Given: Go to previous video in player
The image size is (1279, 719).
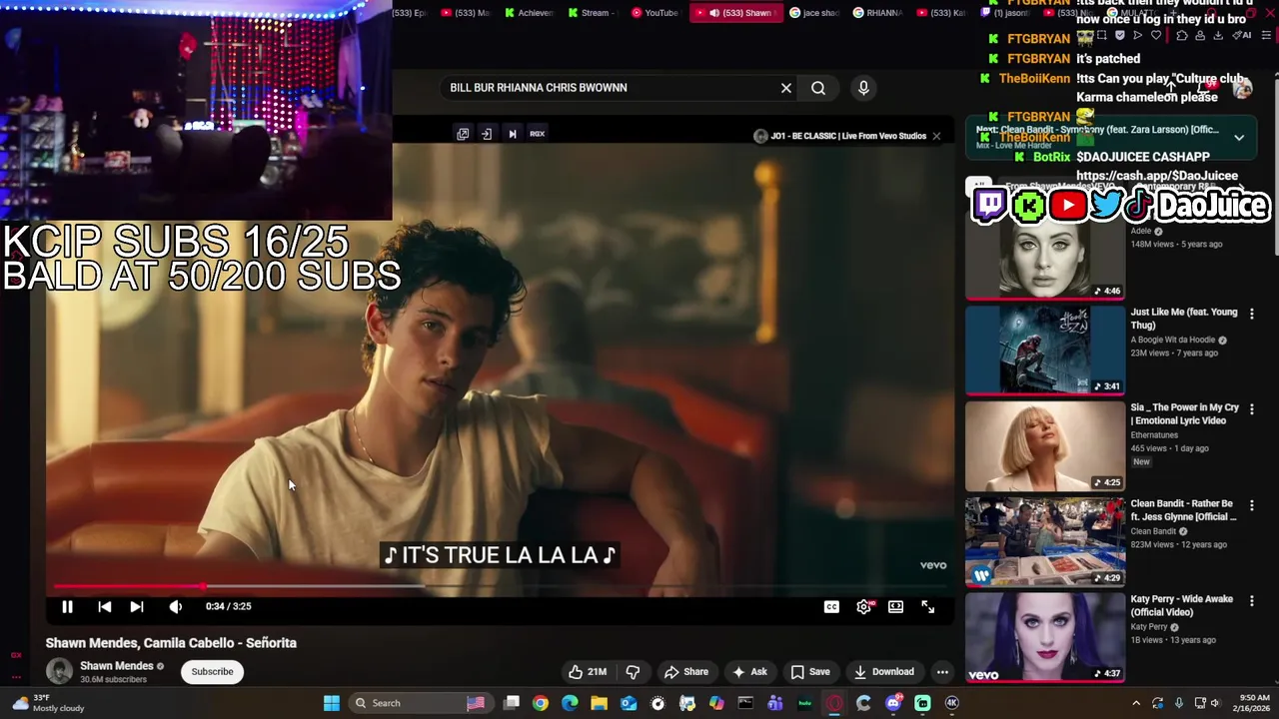Looking at the screenshot, I should tap(104, 606).
